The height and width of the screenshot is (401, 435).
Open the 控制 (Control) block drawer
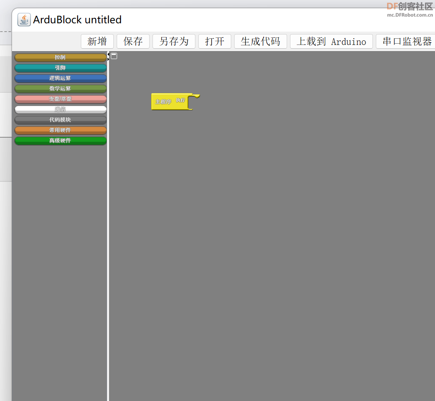tap(60, 57)
